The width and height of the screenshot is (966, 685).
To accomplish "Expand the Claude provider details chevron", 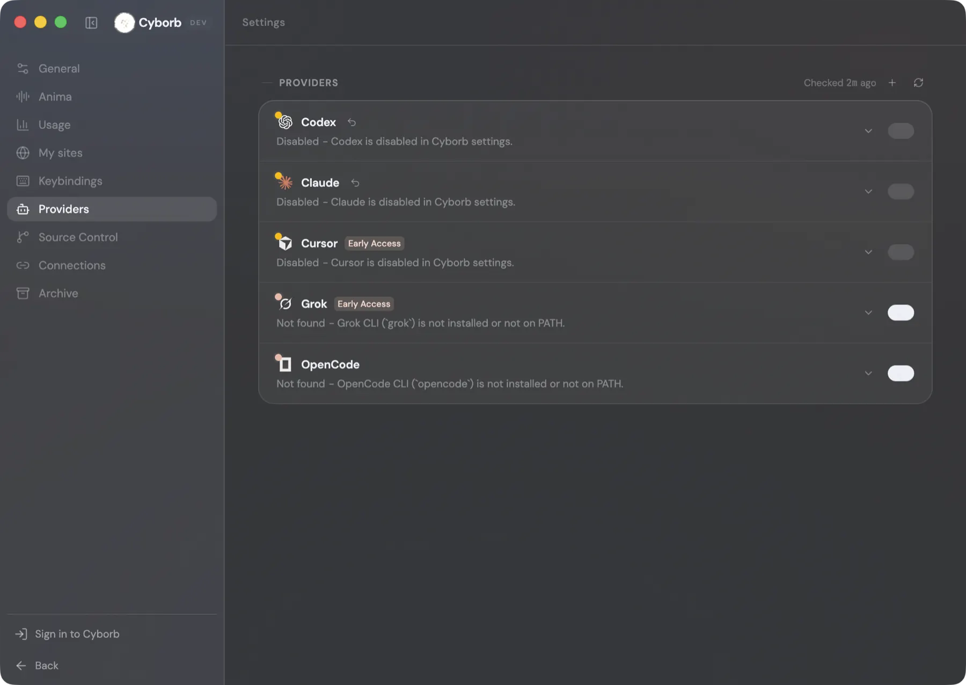I will click(x=868, y=192).
